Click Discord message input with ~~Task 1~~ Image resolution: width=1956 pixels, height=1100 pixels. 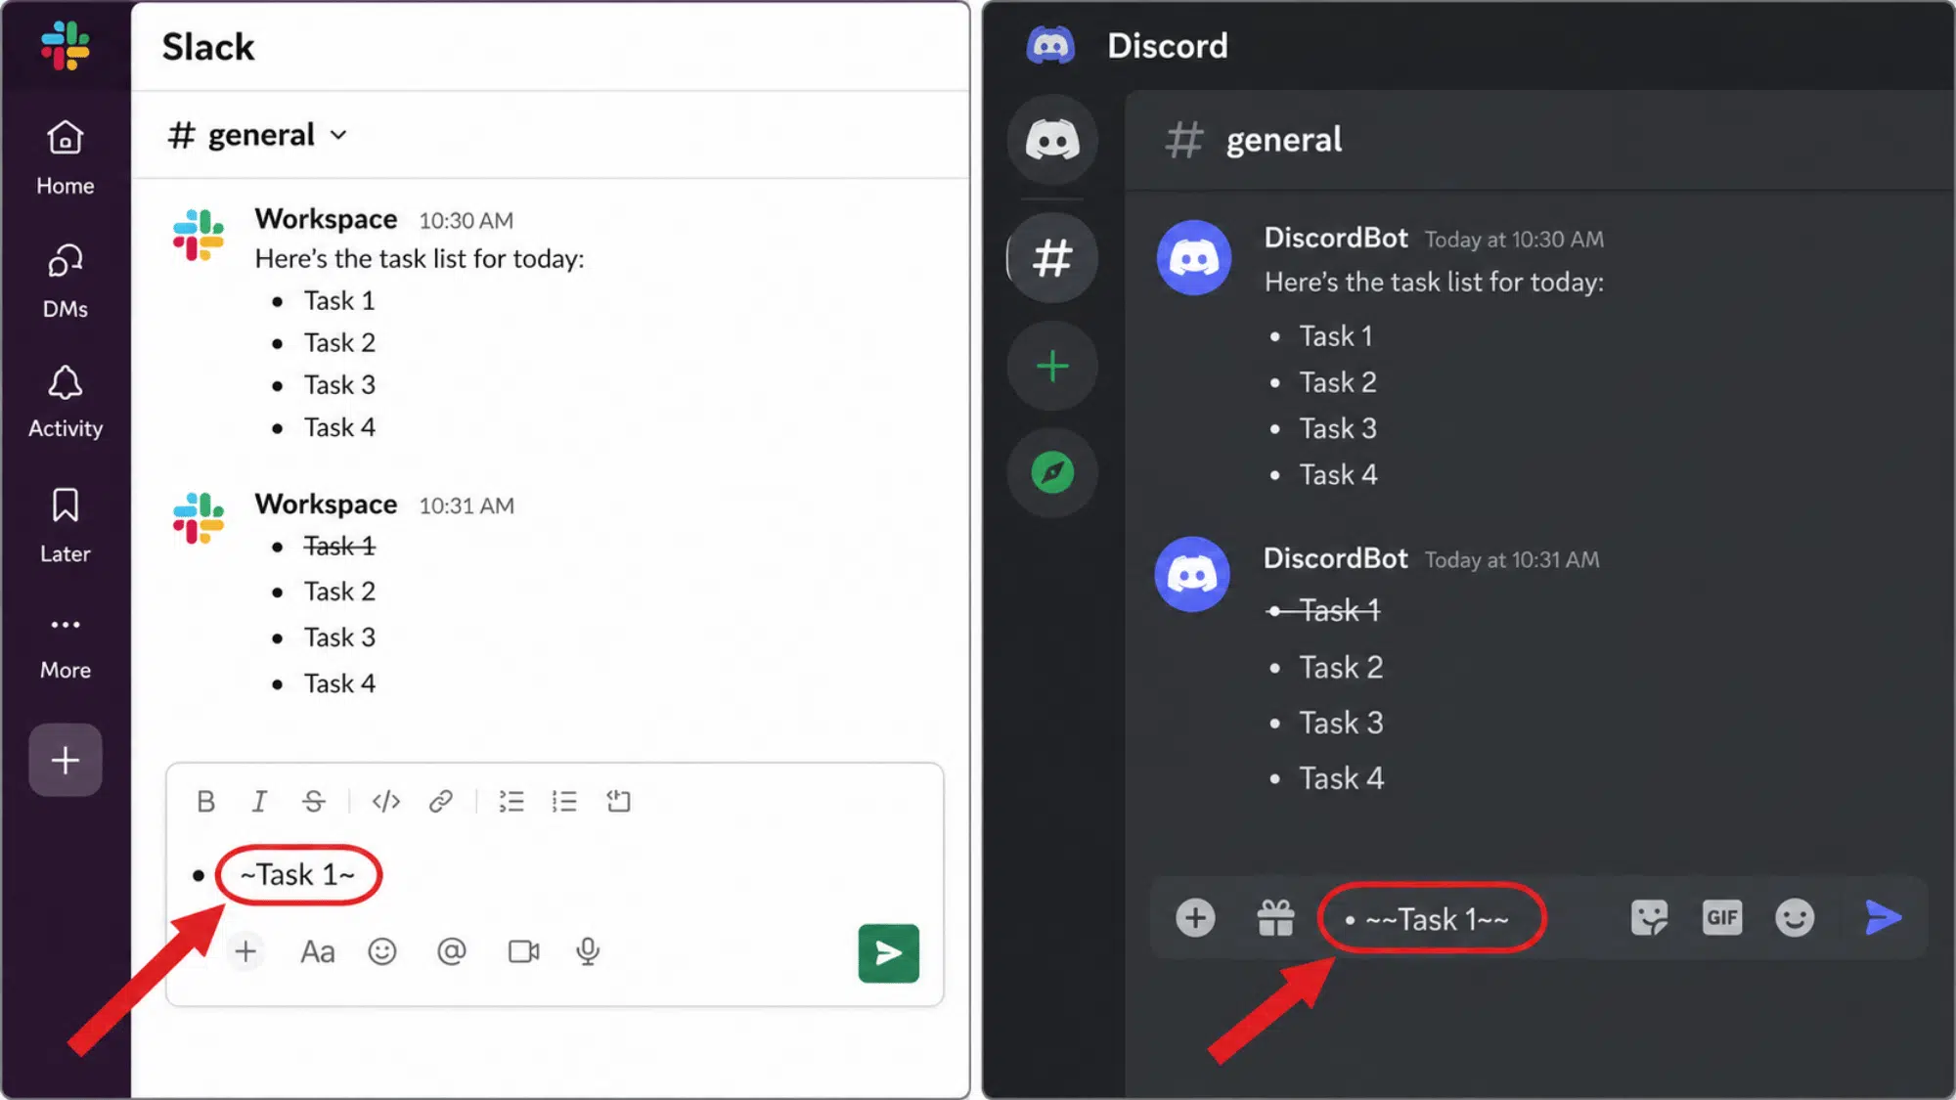[x=1432, y=919]
